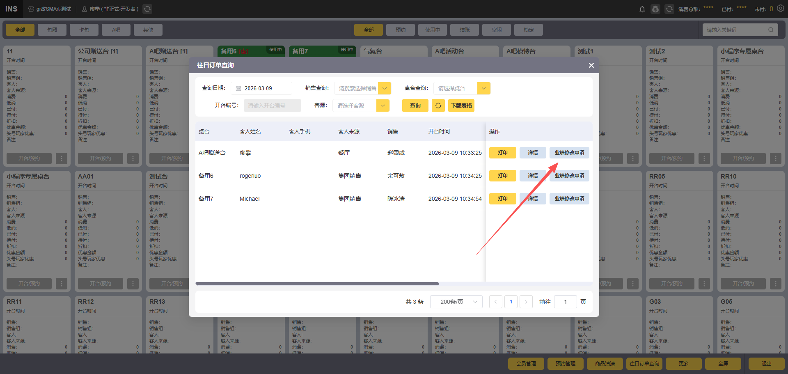The height and width of the screenshot is (374, 788).
Task: Click the magnifier icon in the keyword search box
Action: pyautogui.click(x=771, y=30)
